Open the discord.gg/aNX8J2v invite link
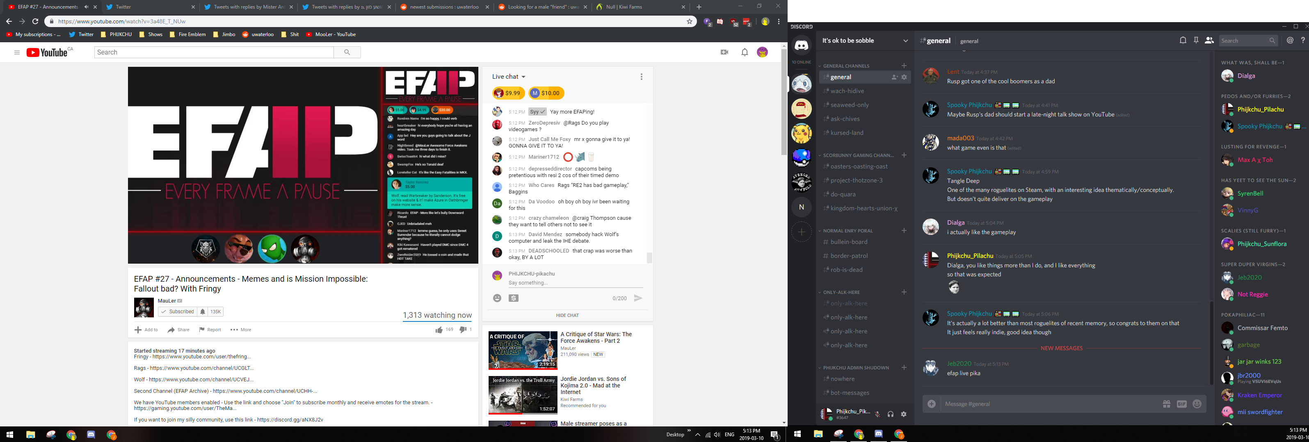This screenshot has width=1309, height=442. pyautogui.click(x=290, y=420)
